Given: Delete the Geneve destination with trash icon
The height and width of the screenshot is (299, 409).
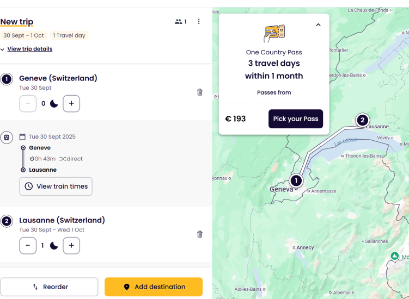Looking at the screenshot, I should [200, 92].
